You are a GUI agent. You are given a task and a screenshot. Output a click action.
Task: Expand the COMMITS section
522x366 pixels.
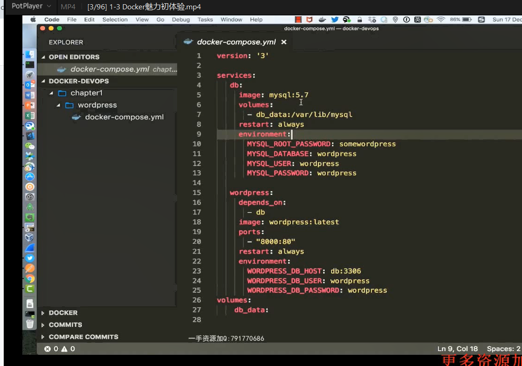tap(42, 325)
